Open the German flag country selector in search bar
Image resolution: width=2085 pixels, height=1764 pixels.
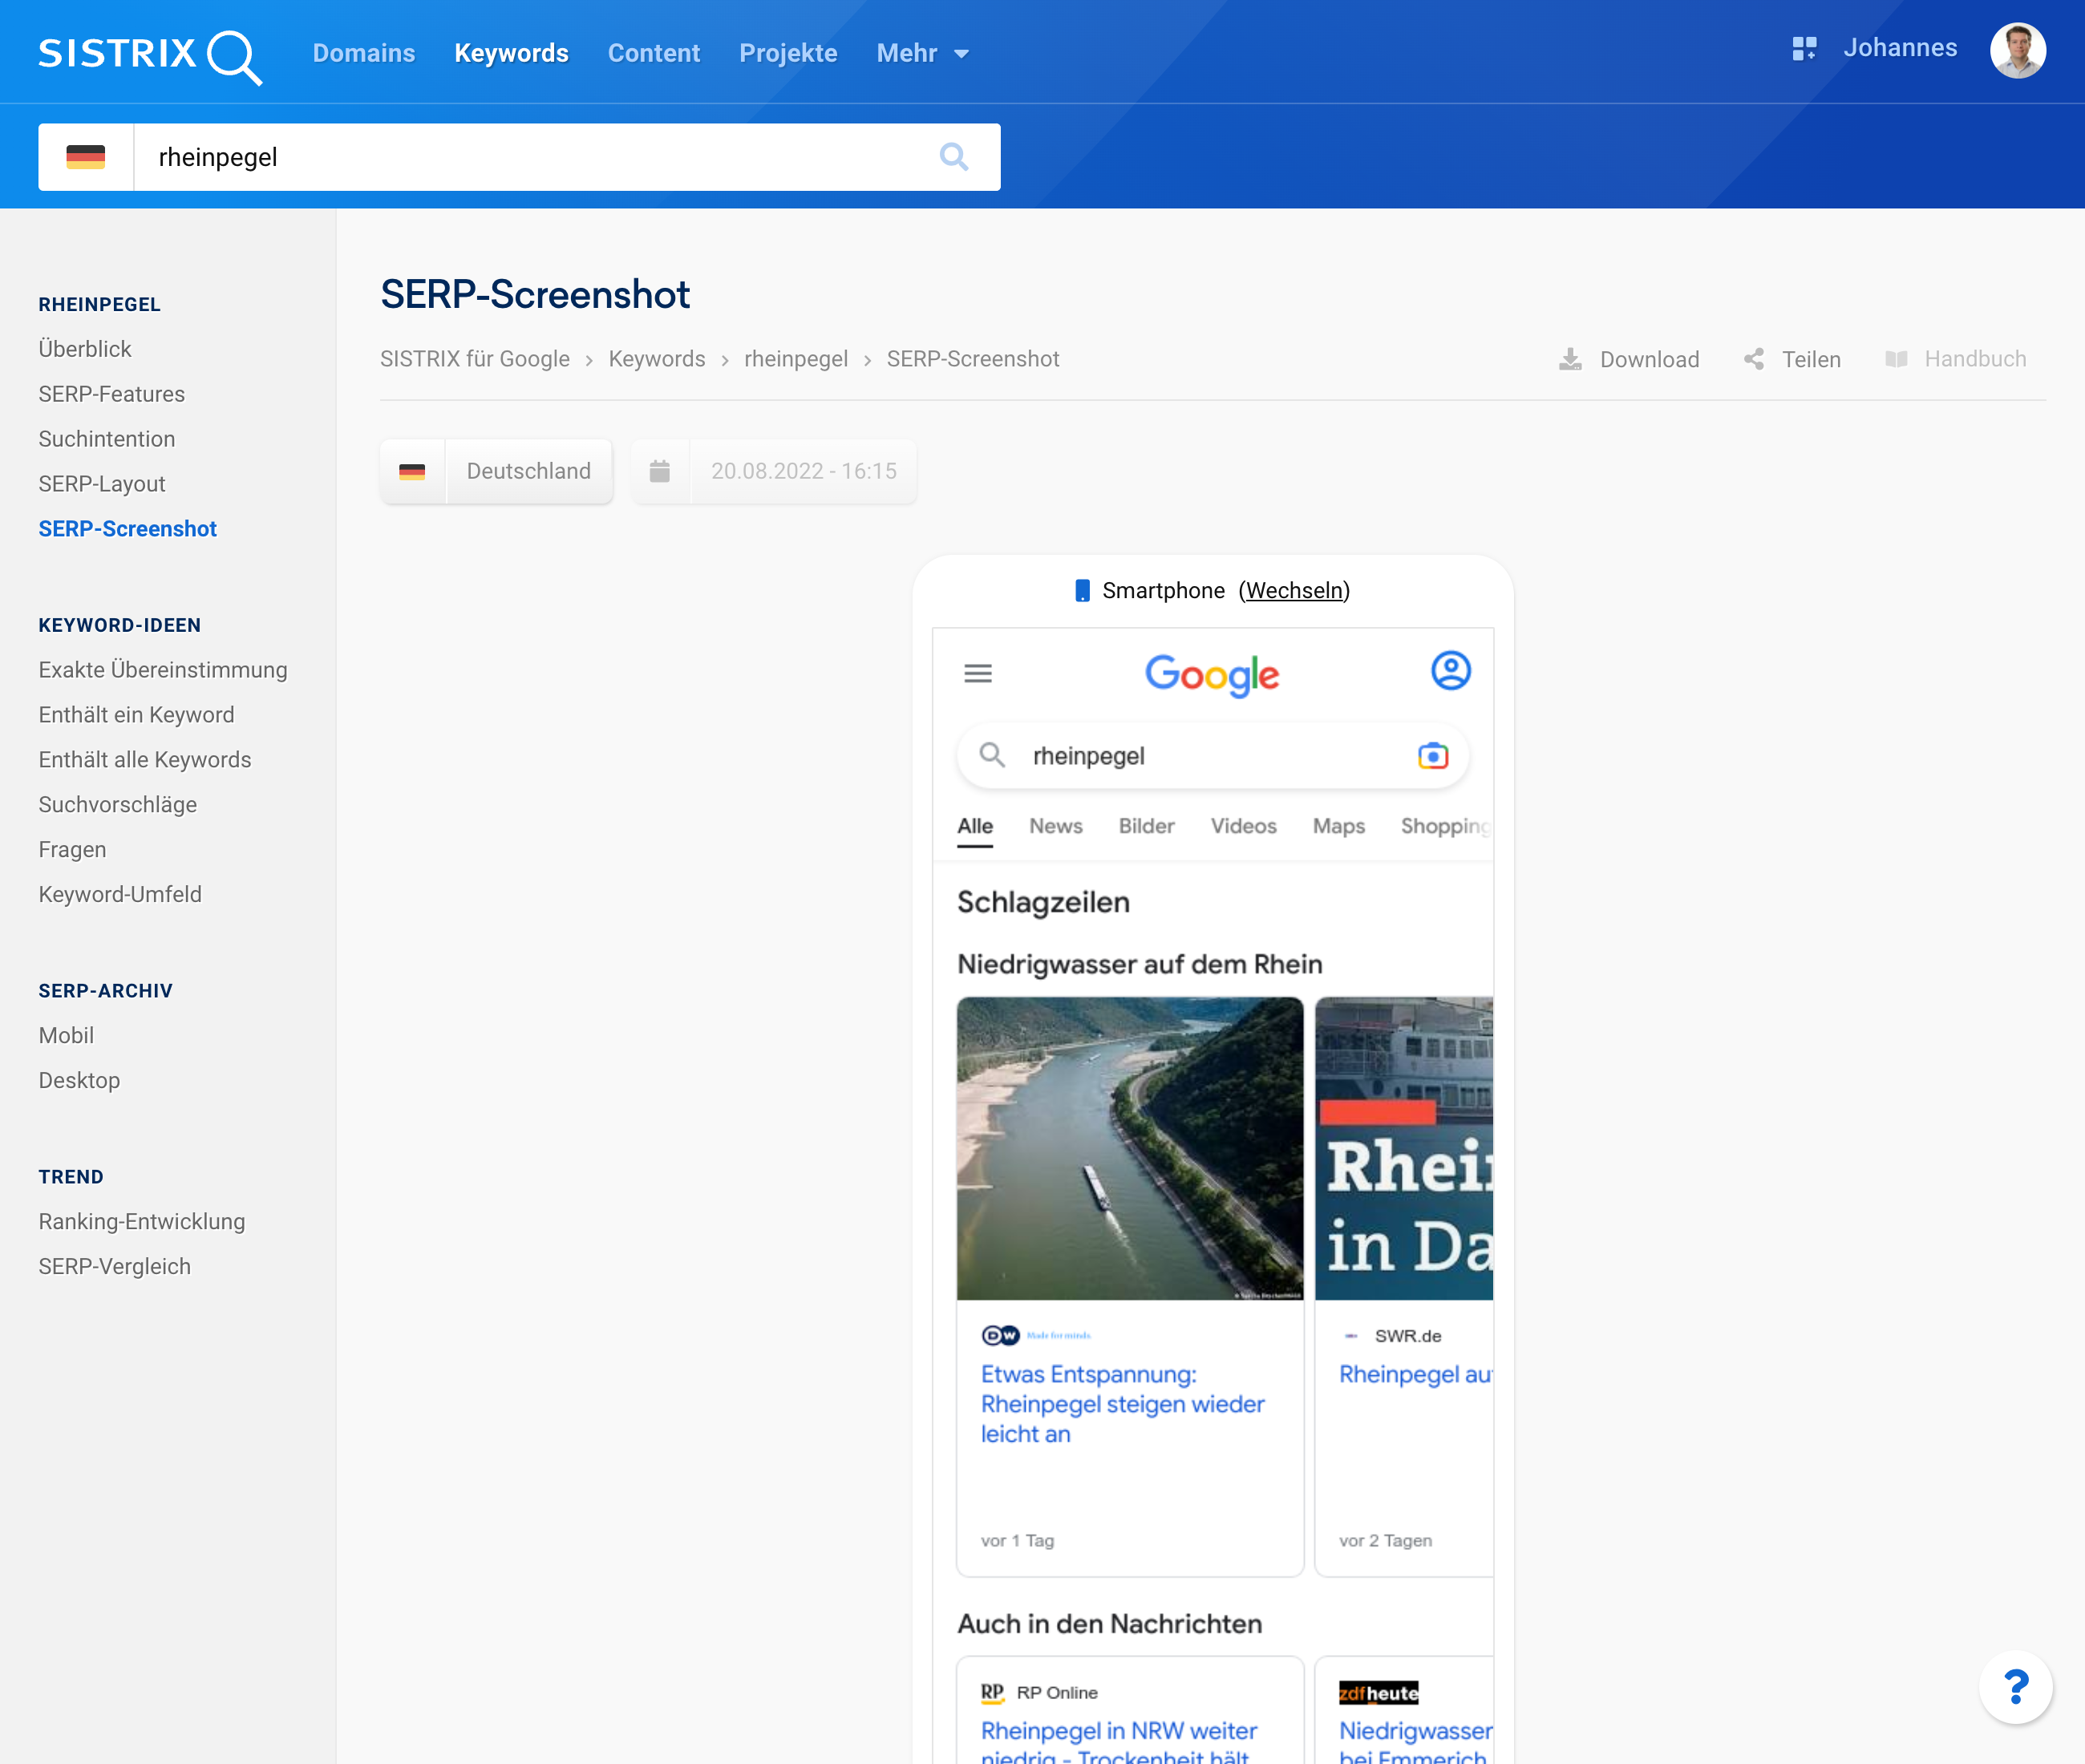point(86,157)
